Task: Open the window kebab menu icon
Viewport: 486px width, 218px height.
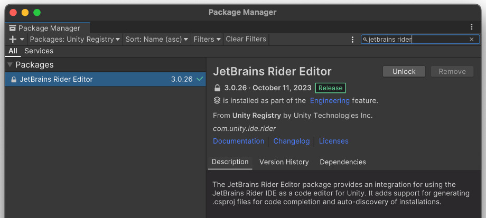Action: click(471, 27)
